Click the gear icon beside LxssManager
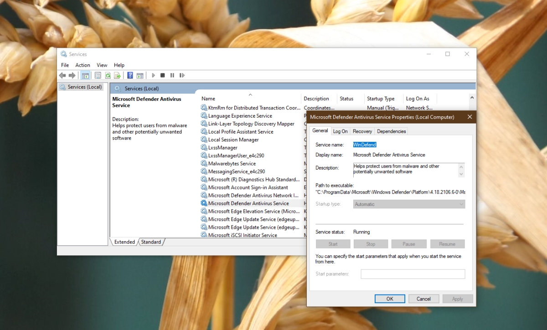547x330 pixels. tap(204, 148)
